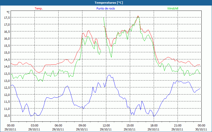This screenshot has width=212, height=132.
Task: Click the 15,5 y-axis value
Action: 7,45
